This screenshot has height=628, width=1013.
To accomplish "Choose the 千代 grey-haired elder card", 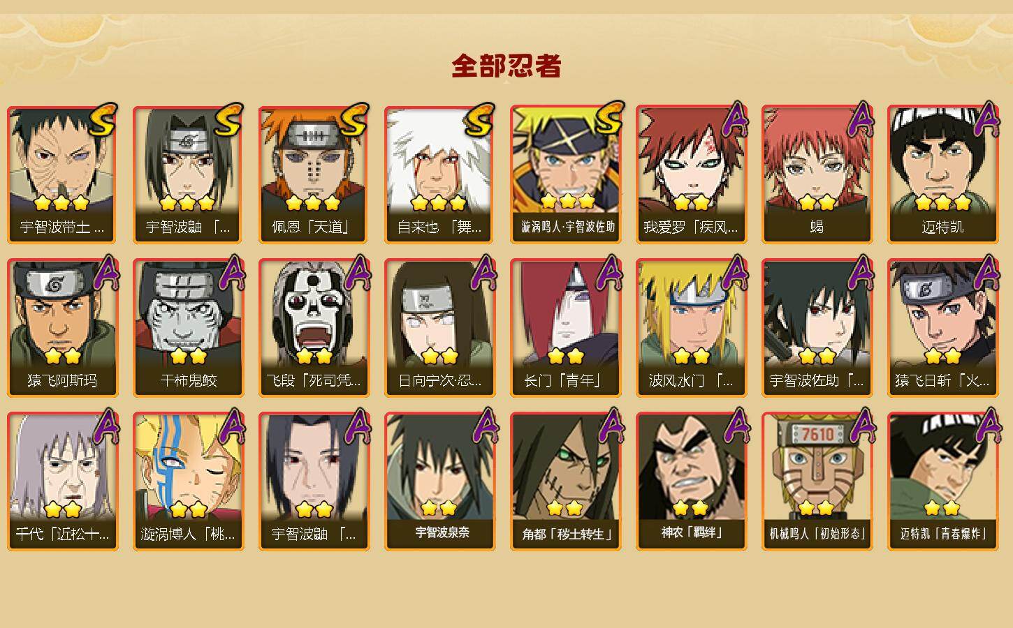I will point(63,481).
